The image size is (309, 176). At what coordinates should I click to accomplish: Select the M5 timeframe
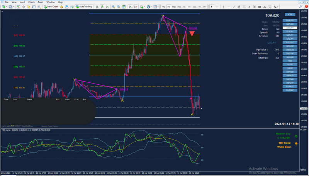pyautogui.click(x=169, y=7)
